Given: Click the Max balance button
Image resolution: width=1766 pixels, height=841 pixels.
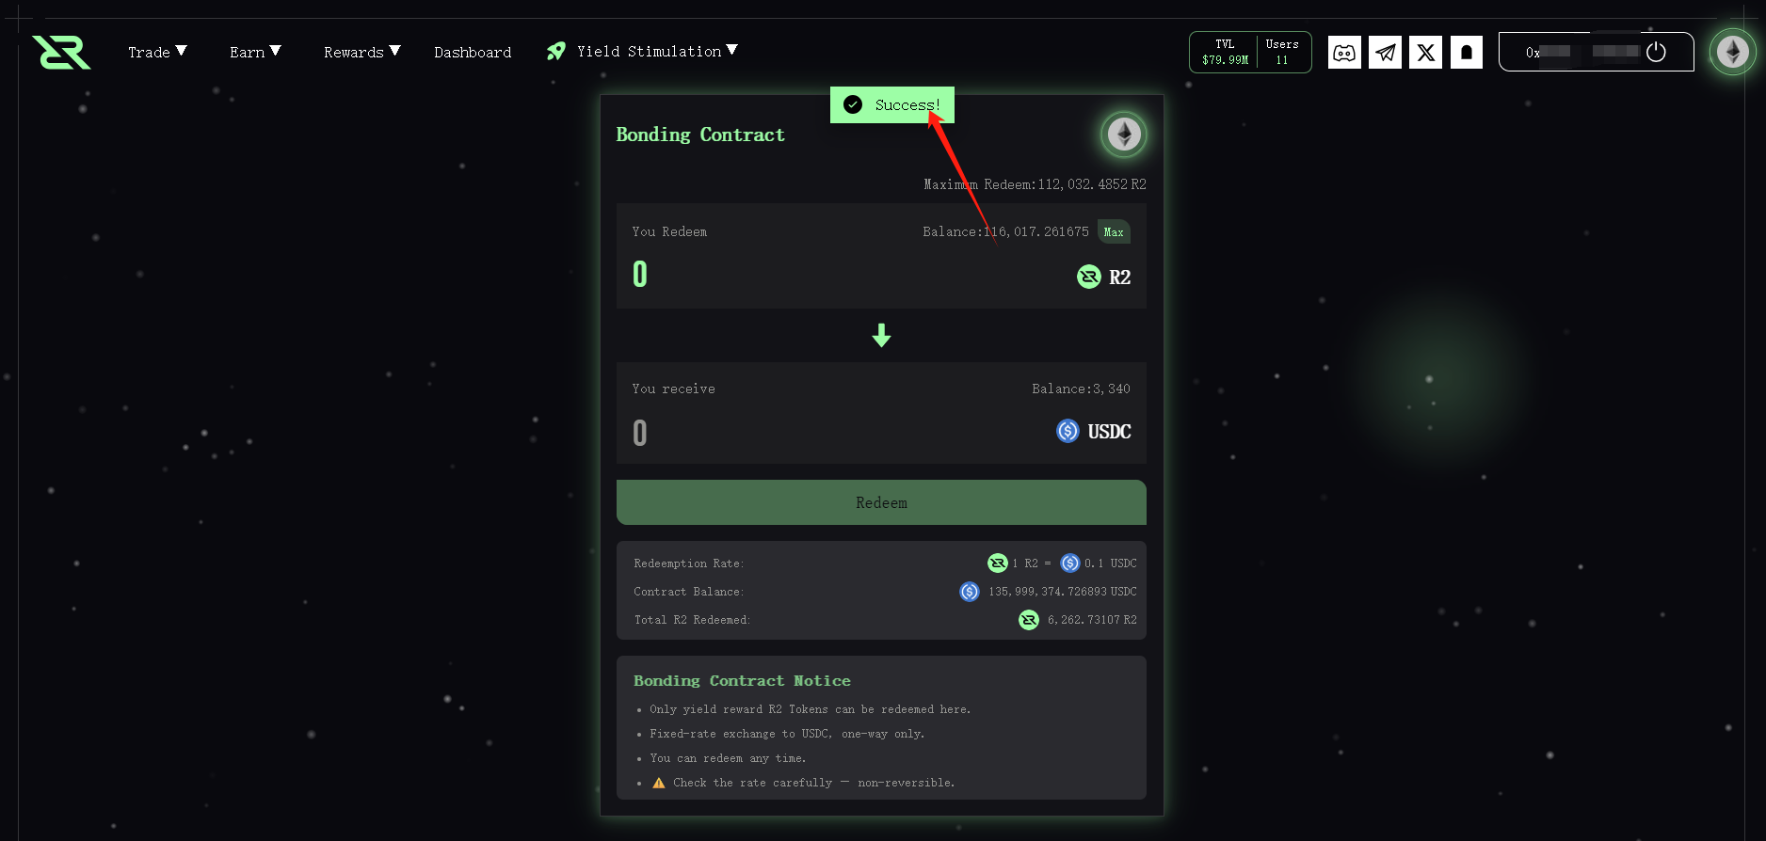Looking at the screenshot, I should (x=1114, y=232).
